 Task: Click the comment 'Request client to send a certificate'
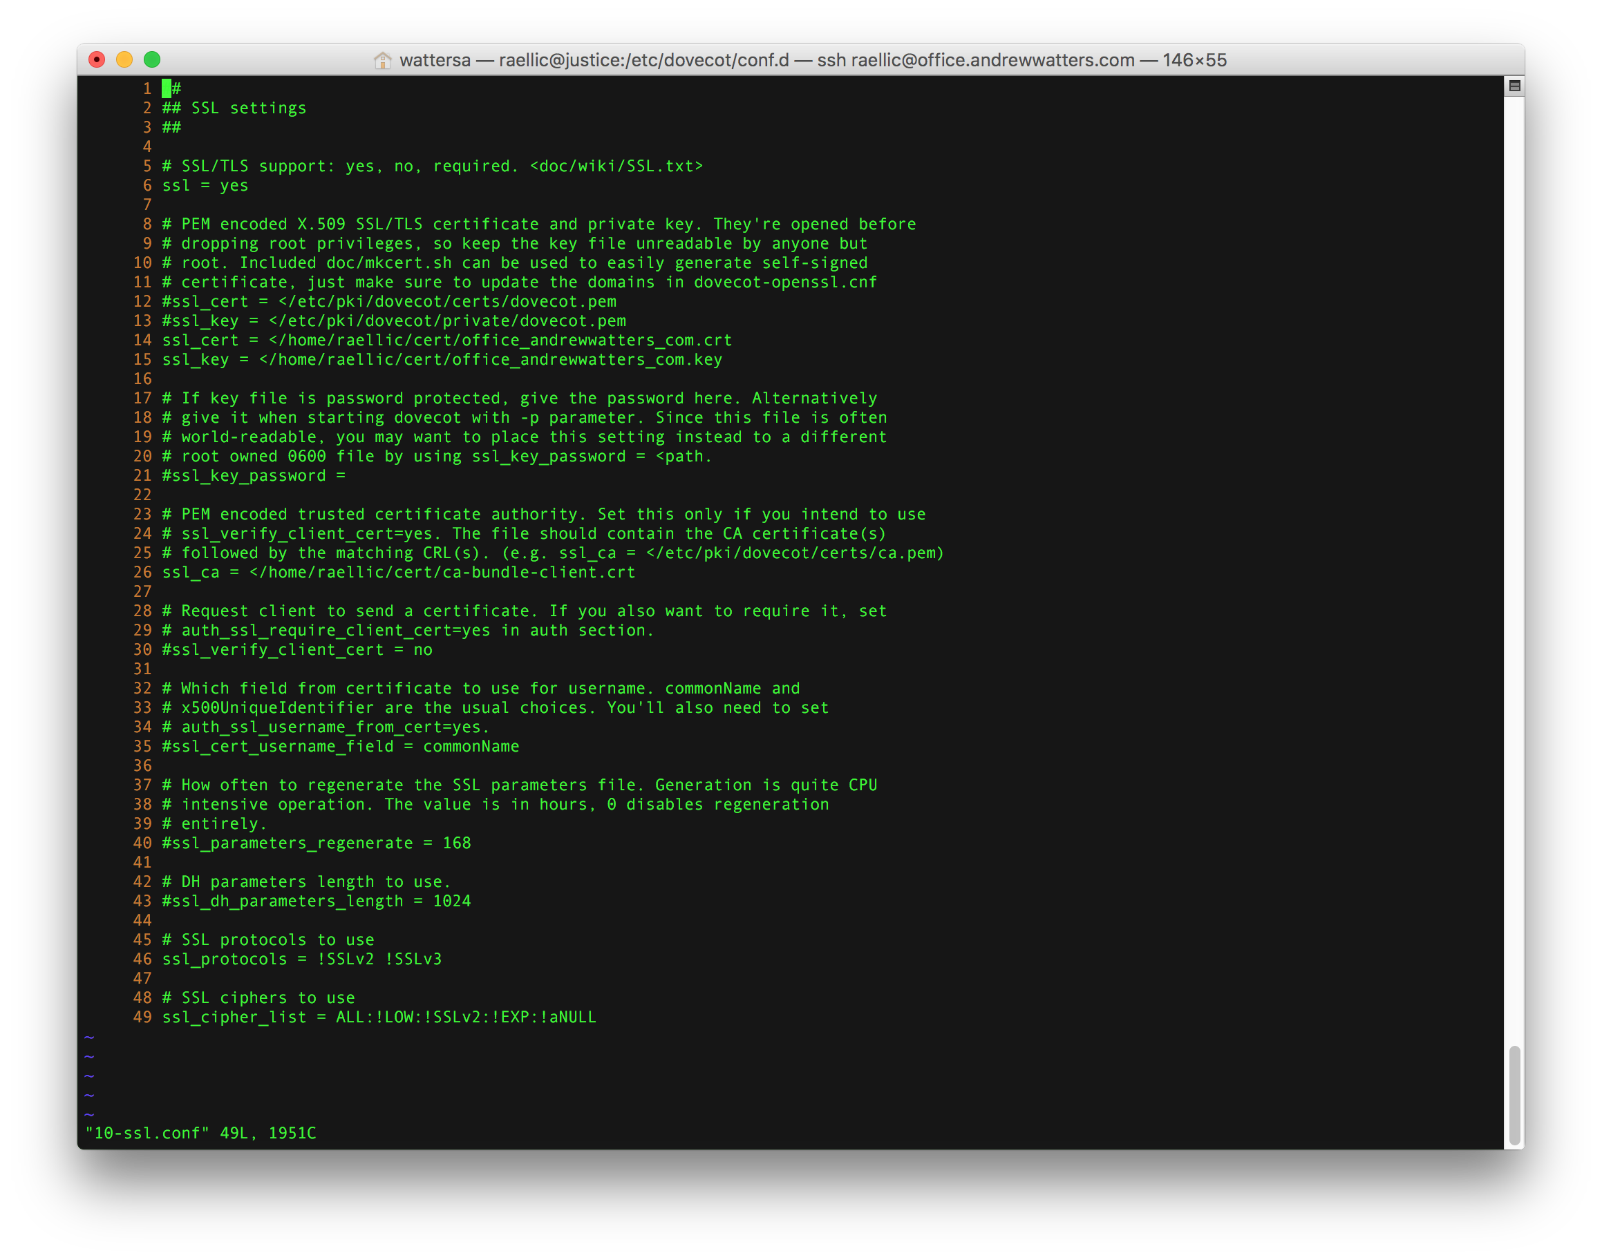[x=525, y=611]
